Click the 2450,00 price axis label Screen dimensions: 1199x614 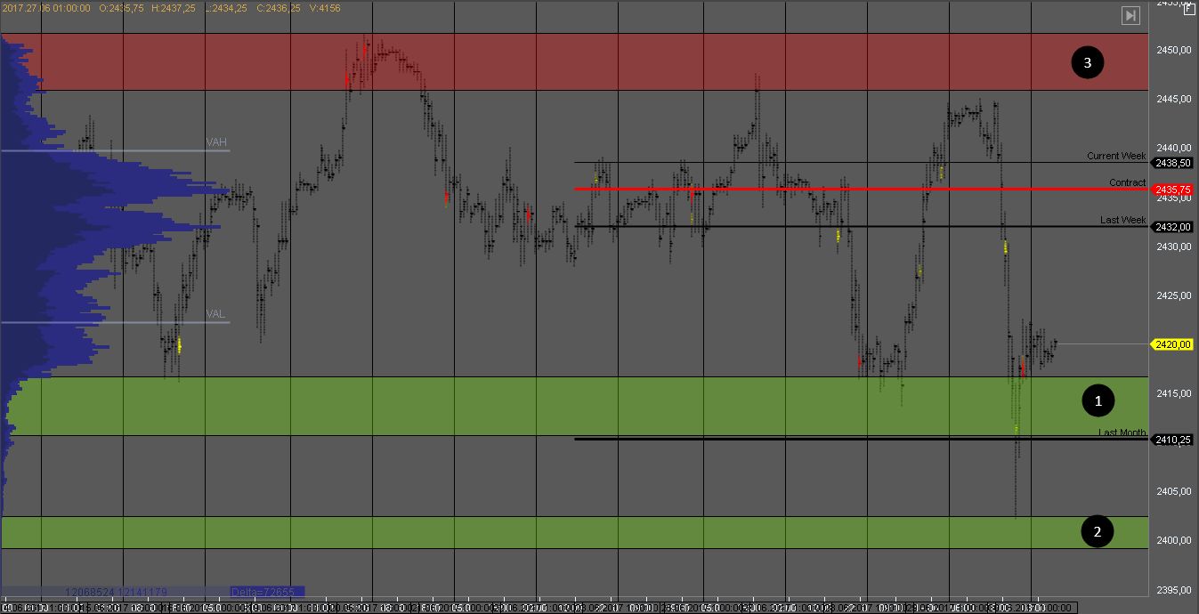pyautogui.click(x=1172, y=50)
